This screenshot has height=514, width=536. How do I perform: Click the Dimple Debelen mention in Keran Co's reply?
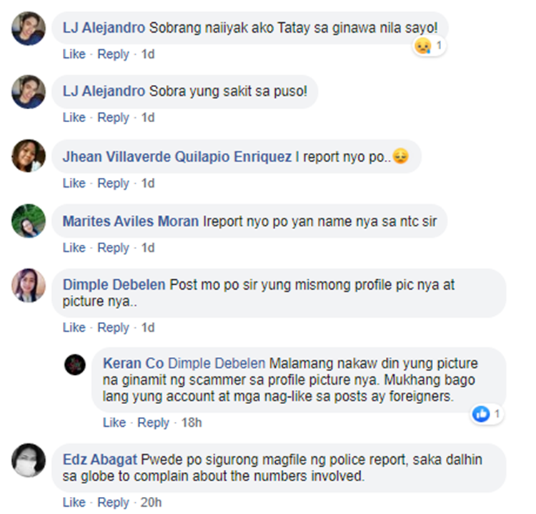[217, 363]
